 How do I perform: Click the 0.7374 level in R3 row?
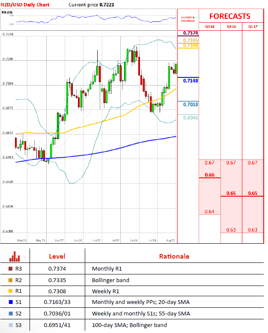click(x=57, y=268)
